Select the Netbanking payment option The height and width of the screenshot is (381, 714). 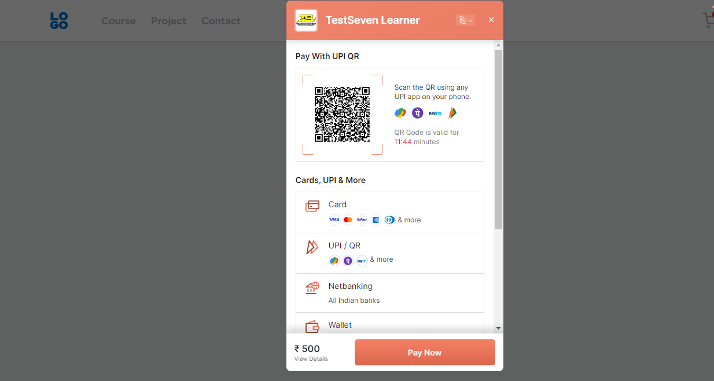(390, 293)
